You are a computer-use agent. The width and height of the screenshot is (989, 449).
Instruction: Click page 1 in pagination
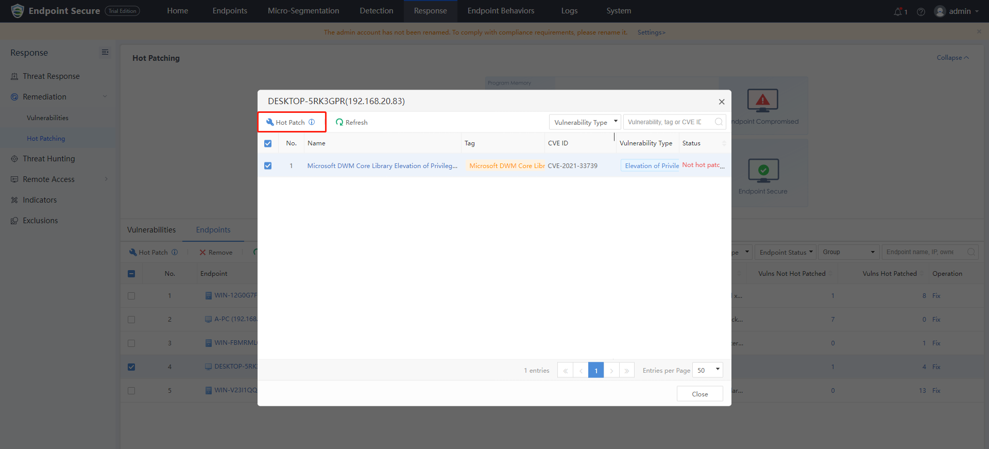pyautogui.click(x=596, y=370)
